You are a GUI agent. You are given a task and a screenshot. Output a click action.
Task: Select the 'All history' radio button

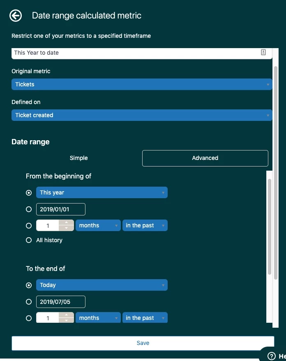[x=29, y=240]
